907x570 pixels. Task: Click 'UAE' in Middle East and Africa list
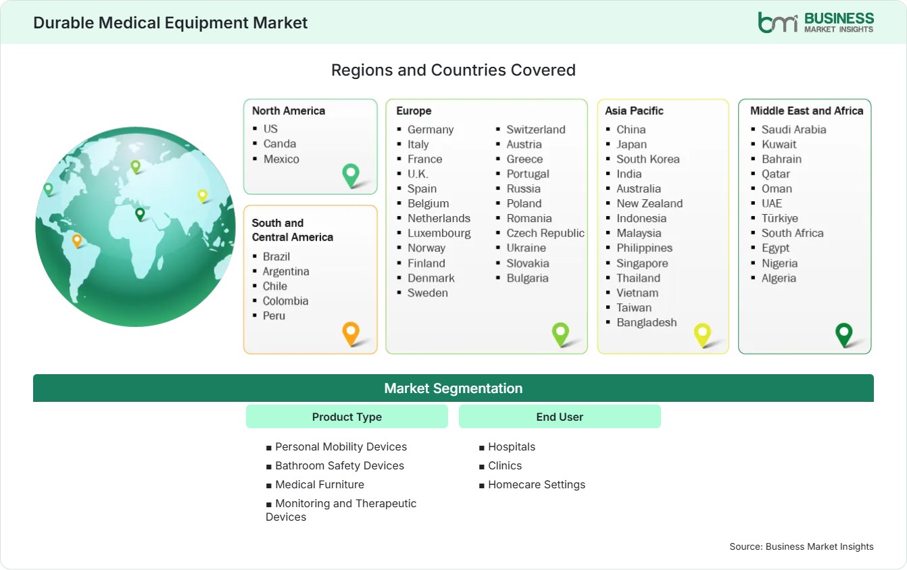pos(772,204)
